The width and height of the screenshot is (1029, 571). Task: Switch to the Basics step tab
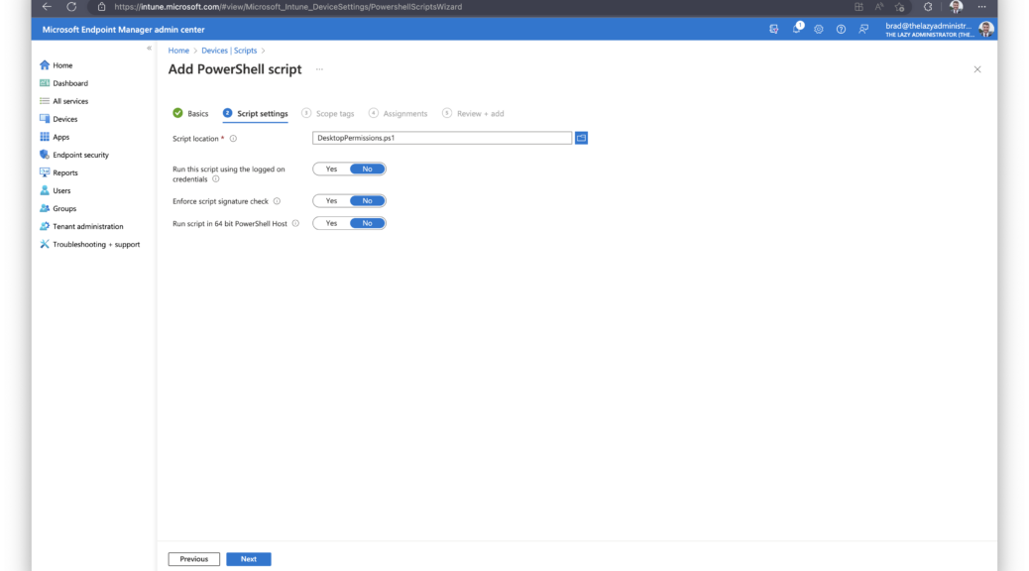[x=190, y=114]
